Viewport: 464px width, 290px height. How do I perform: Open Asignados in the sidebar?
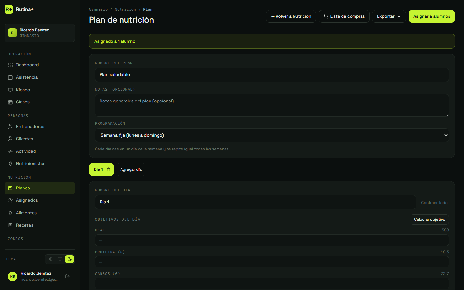[x=40, y=200]
